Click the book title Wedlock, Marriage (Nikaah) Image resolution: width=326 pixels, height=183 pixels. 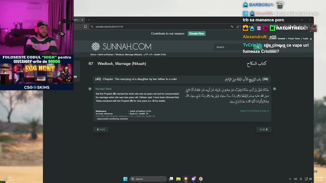click(x=122, y=64)
